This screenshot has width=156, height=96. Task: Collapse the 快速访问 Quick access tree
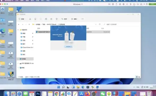18,30
